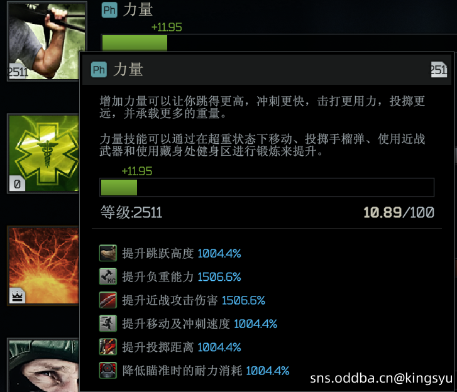Click the sprint speed bonus icon
The width and height of the screenshot is (457, 392).
pos(108,324)
